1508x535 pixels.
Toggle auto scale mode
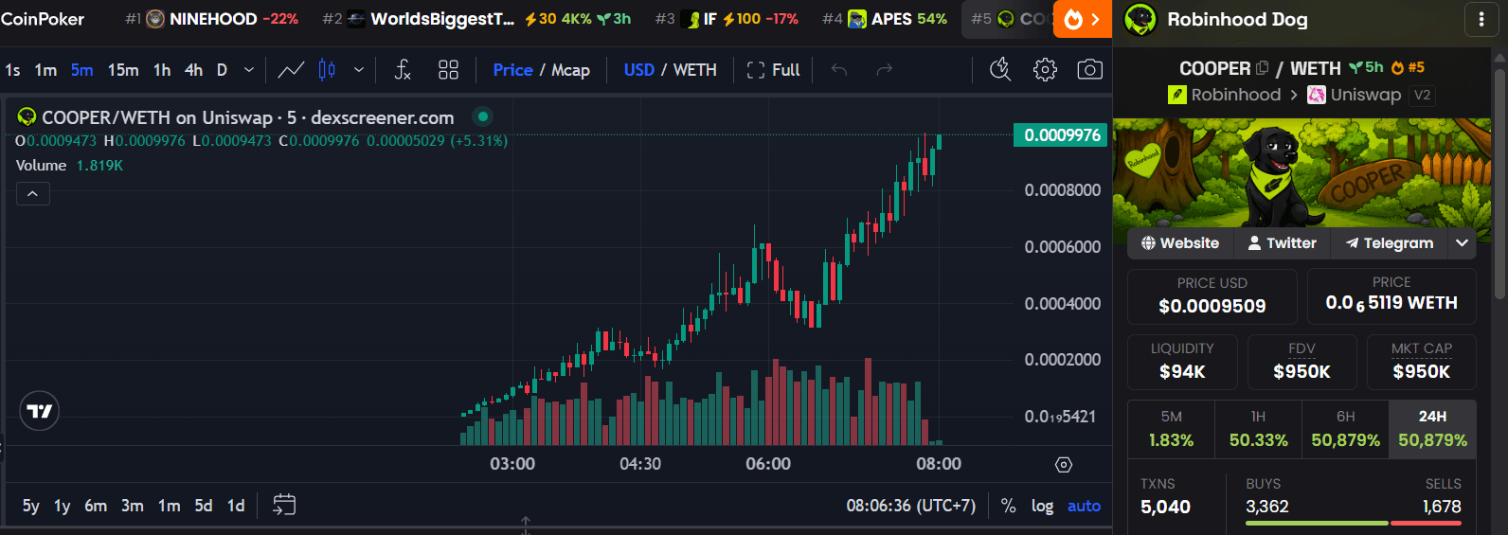point(1084,506)
